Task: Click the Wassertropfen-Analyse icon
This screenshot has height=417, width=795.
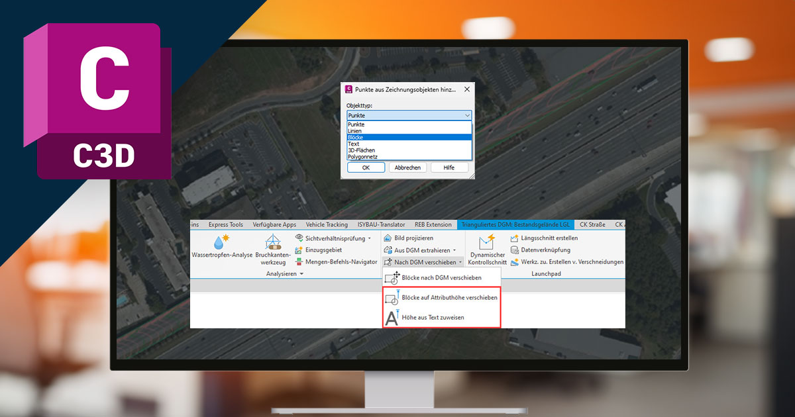Action: 217,242
